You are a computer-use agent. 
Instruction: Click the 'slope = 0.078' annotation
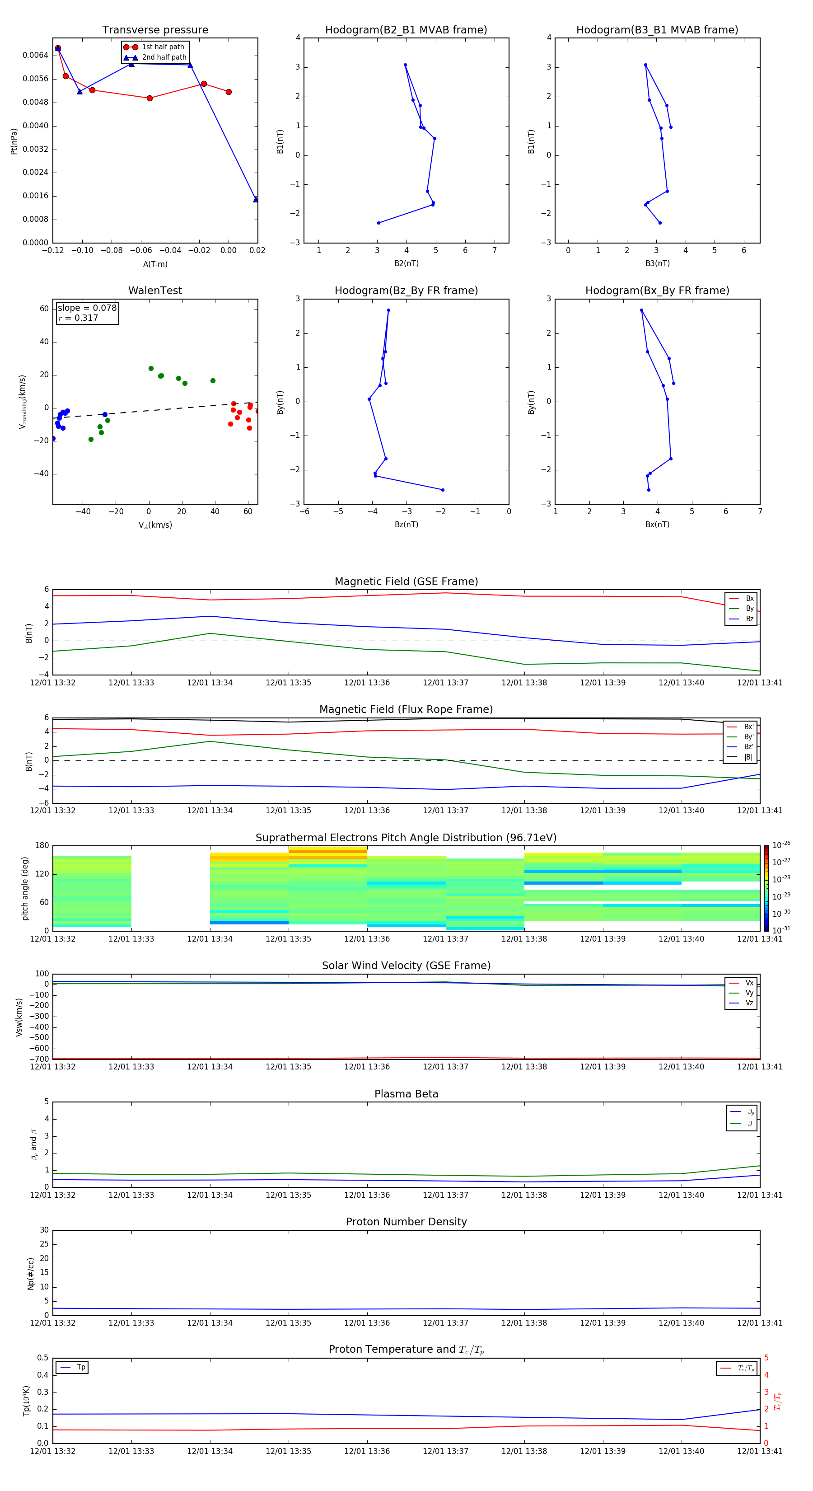[87, 308]
